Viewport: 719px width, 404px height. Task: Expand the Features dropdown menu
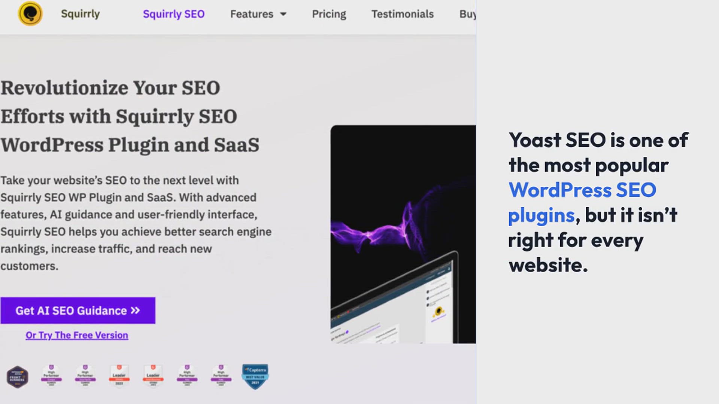(258, 14)
